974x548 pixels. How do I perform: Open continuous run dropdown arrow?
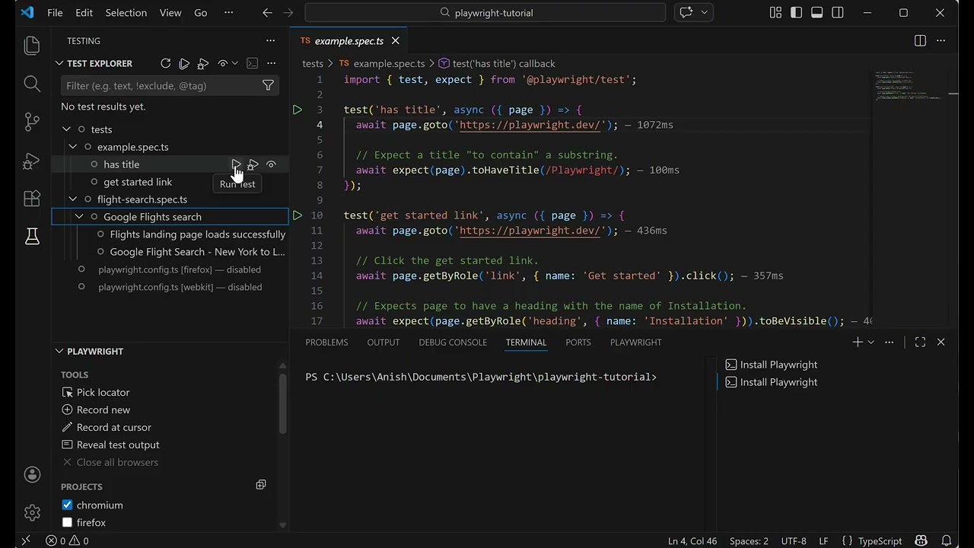tap(234, 64)
